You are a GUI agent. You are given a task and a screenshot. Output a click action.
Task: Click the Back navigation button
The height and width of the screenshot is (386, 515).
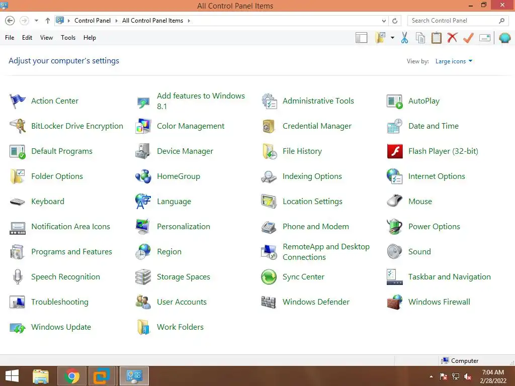(10, 21)
